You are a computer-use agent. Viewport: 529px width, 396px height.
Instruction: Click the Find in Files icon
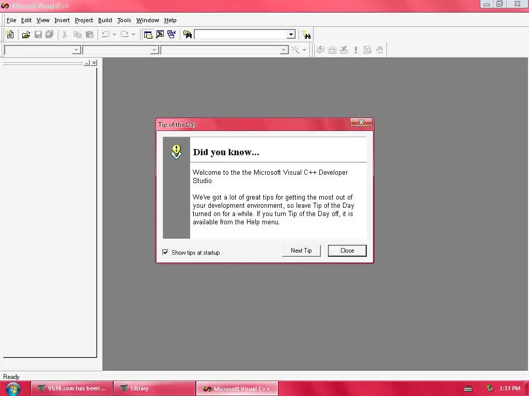[187, 35]
